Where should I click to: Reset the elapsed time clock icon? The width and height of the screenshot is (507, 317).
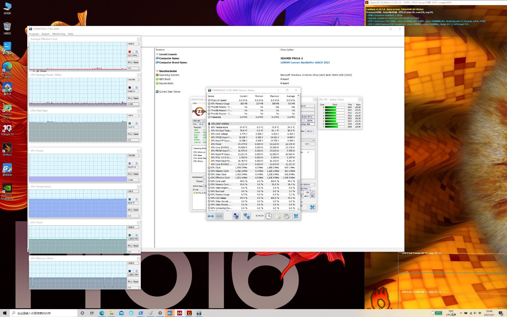coord(269,216)
